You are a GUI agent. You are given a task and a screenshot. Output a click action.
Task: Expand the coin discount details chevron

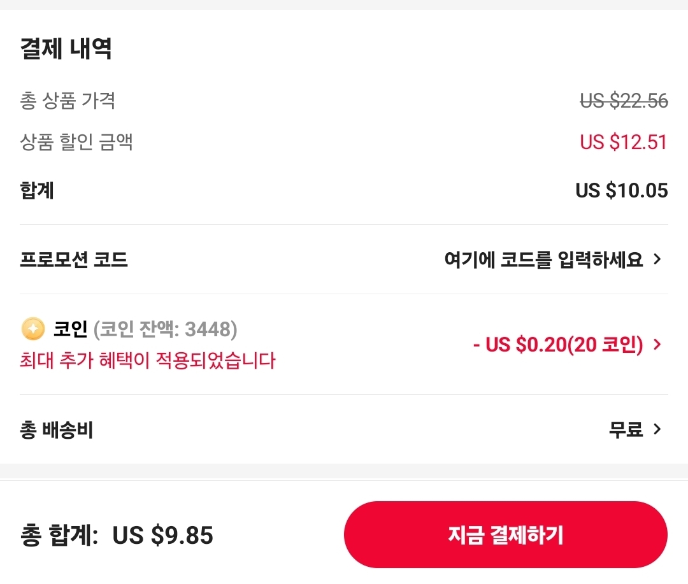click(x=657, y=345)
